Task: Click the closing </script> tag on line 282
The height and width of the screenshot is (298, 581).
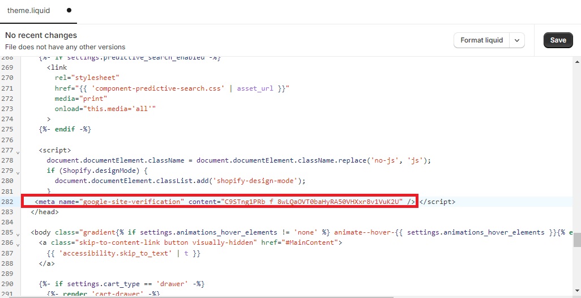Action: point(437,202)
